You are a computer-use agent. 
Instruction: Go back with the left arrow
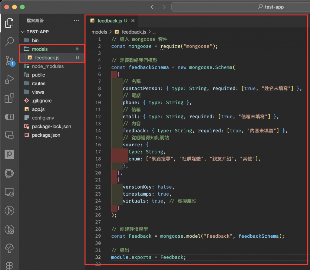click(153, 7)
